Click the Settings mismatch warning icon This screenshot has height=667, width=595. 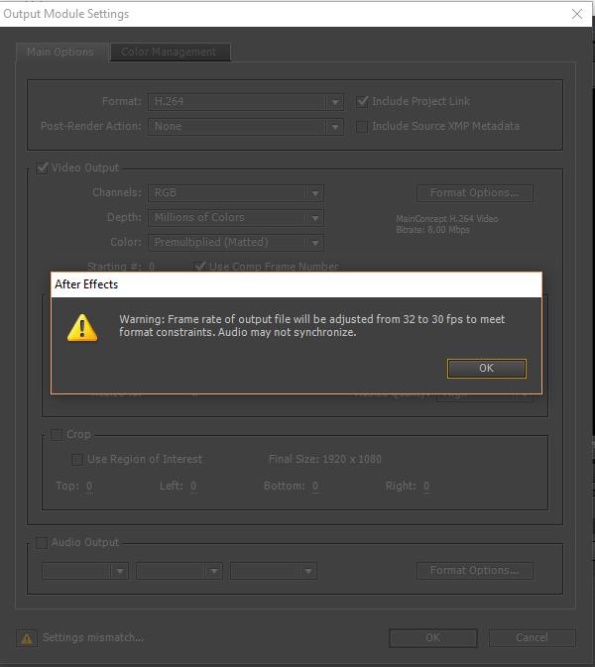27,638
